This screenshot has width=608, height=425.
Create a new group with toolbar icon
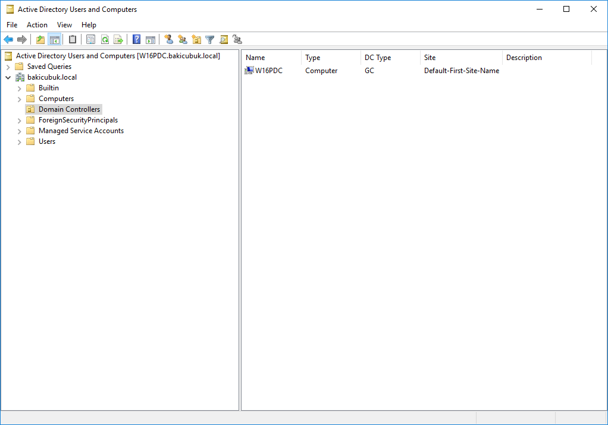(x=182, y=39)
